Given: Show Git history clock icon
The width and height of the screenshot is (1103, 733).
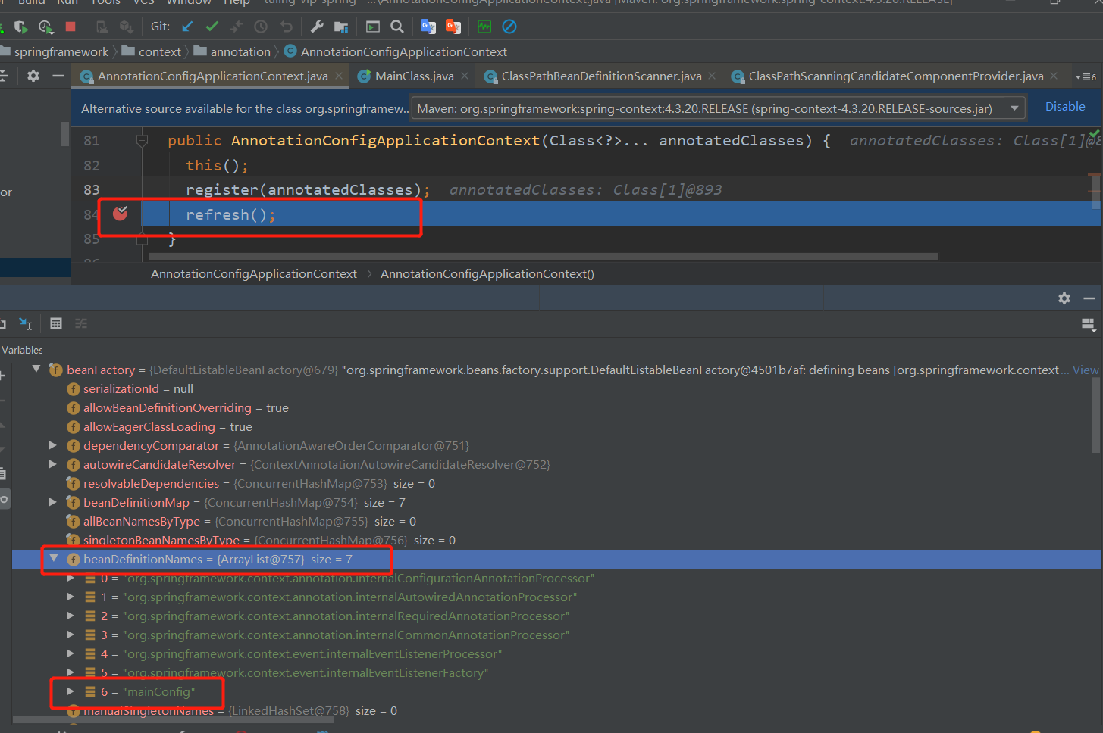Looking at the screenshot, I should pyautogui.click(x=261, y=27).
